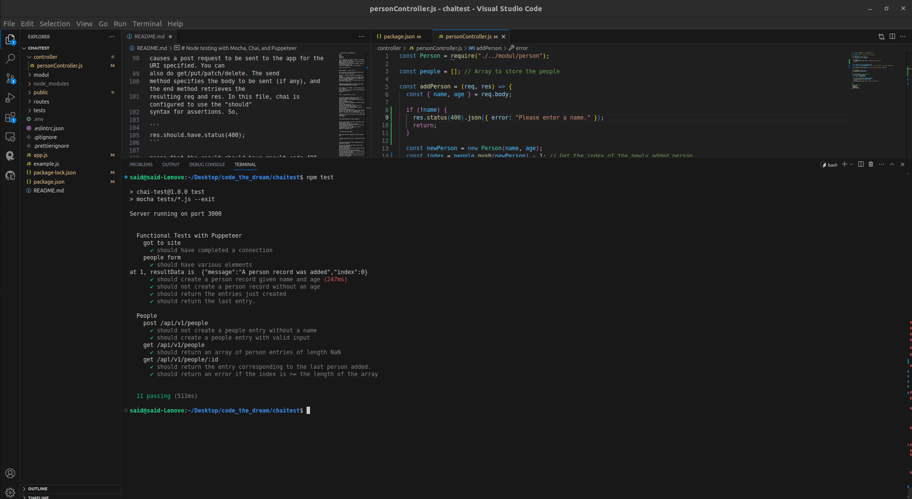Open the Search view in activity bar
The height and width of the screenshot is (499, 912).
point(10,59)
